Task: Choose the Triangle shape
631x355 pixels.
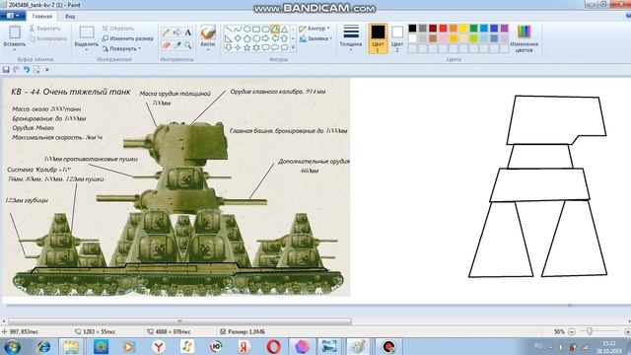Action: coord(285,29)
